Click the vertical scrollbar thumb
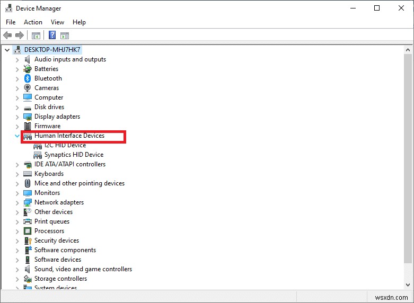This screenshot has height=303, width=414. 408,158
